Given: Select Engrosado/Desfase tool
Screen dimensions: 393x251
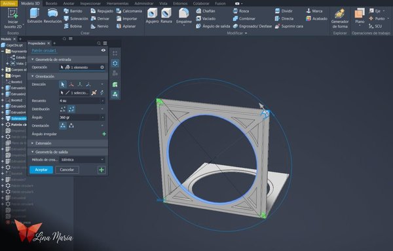Looking at the screenshot, I should 252,26.
